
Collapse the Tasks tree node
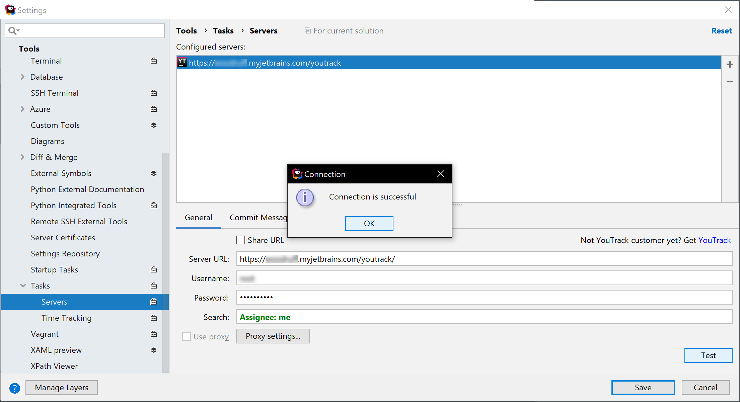click(23, 286)
